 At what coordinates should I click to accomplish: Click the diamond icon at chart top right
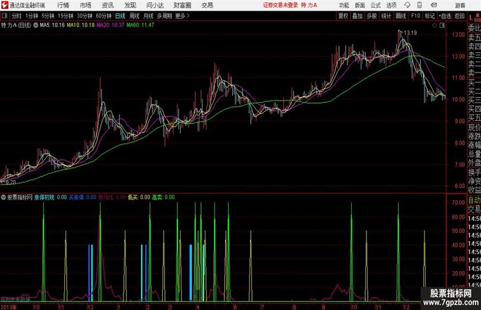(435, 25)
